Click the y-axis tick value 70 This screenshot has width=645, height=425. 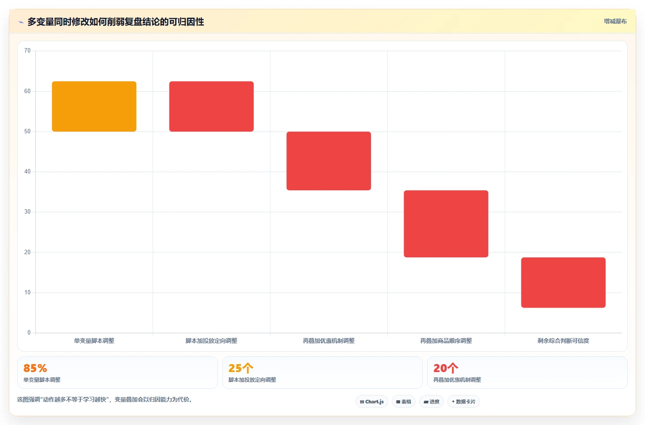[27, 51]
